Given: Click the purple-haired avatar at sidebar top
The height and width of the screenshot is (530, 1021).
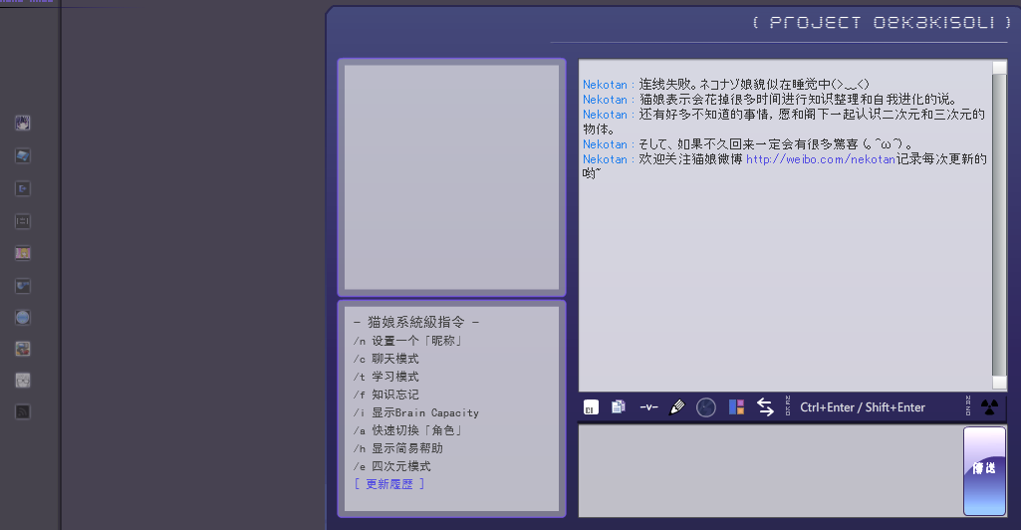Looking at the screenshot, I should [23, 123].
